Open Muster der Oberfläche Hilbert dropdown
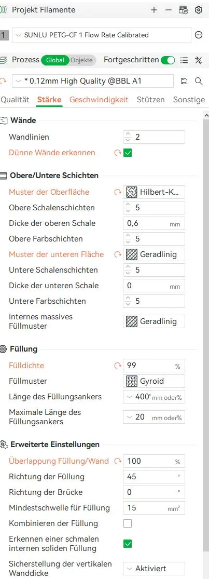 pos(154,192)
